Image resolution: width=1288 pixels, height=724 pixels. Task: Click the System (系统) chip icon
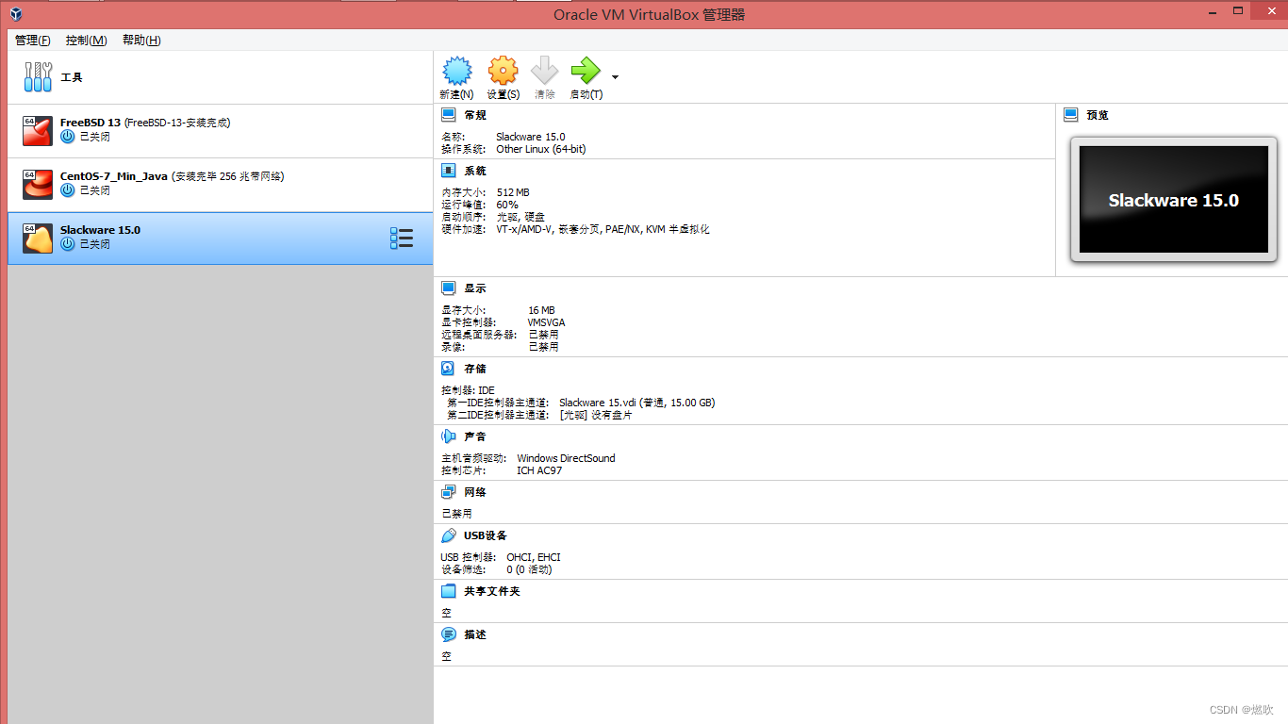point(449,171)
